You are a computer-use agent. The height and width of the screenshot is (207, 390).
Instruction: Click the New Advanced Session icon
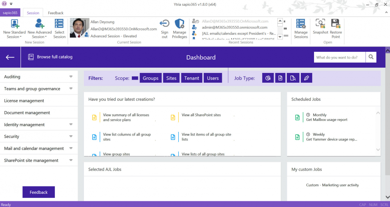coord(40,24)
